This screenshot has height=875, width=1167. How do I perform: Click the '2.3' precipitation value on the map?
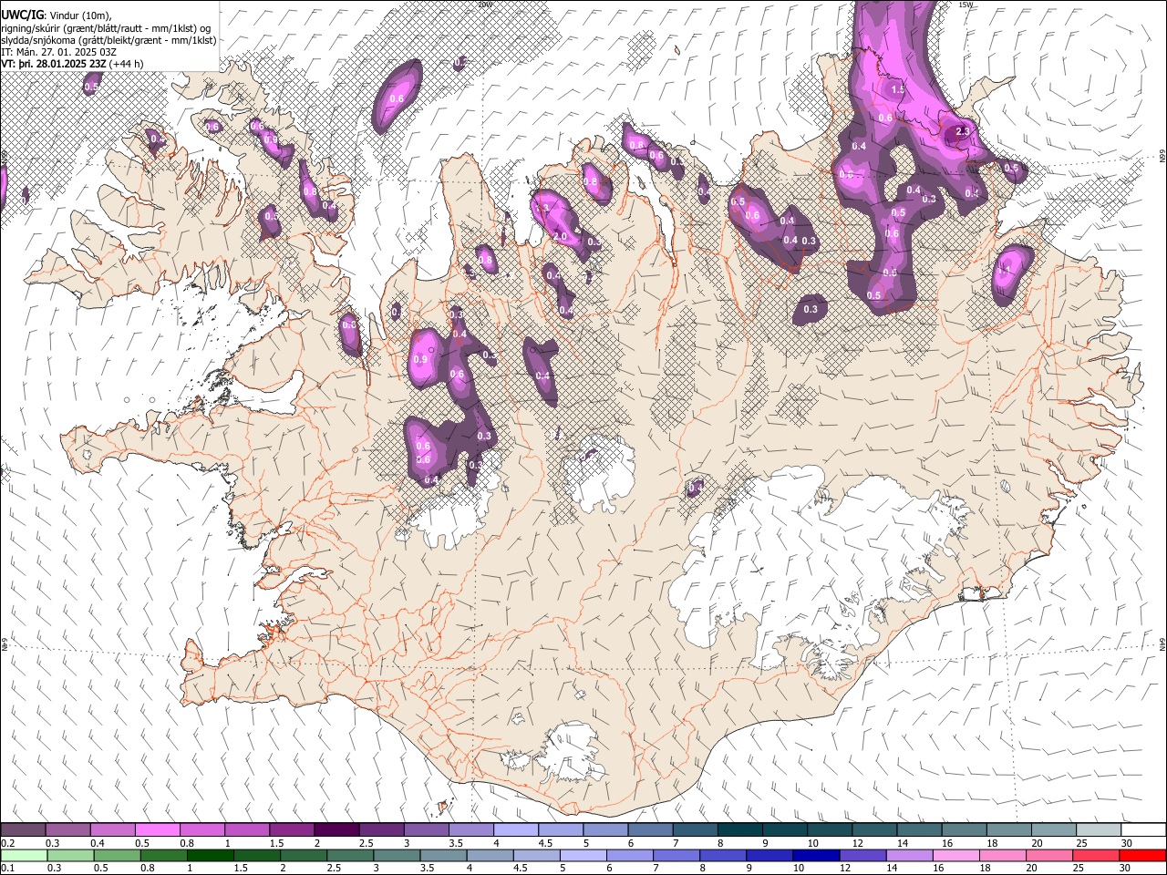(963, 132)
